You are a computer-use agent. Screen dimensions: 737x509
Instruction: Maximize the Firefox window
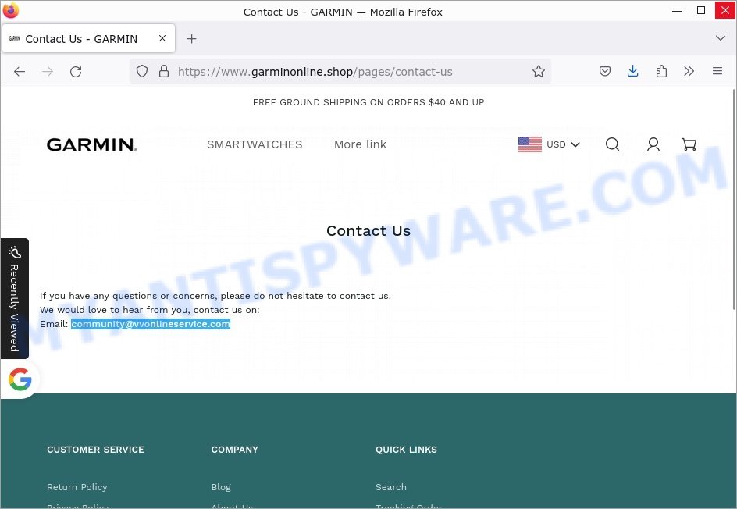701,10
